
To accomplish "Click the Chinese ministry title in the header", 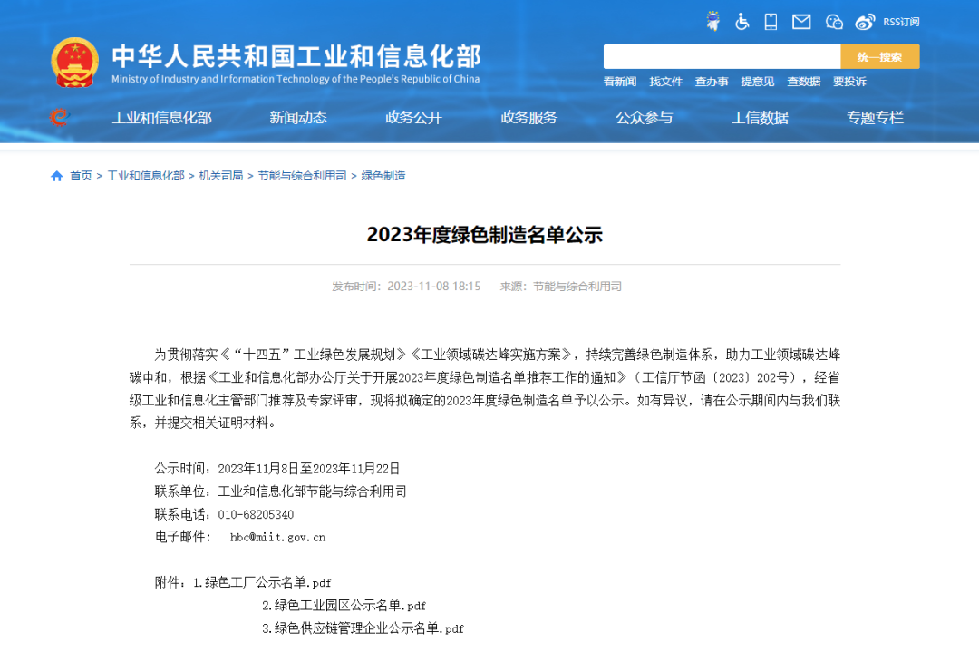I will 296,57.
